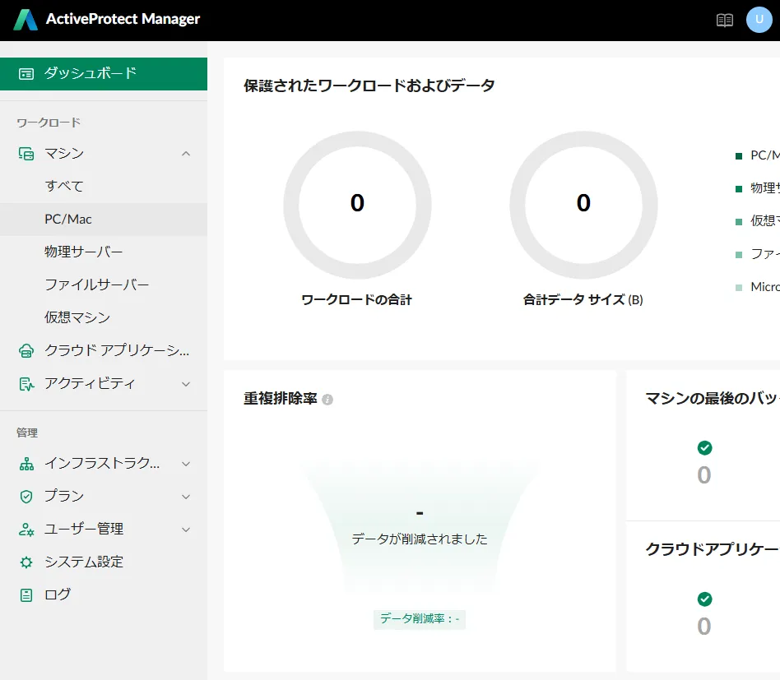Click the プラン shield icon
Screen dimensions: 780x680
point(26,497)
